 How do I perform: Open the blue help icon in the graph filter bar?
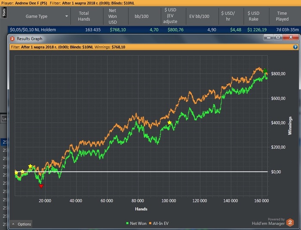(x=295, y=47)
